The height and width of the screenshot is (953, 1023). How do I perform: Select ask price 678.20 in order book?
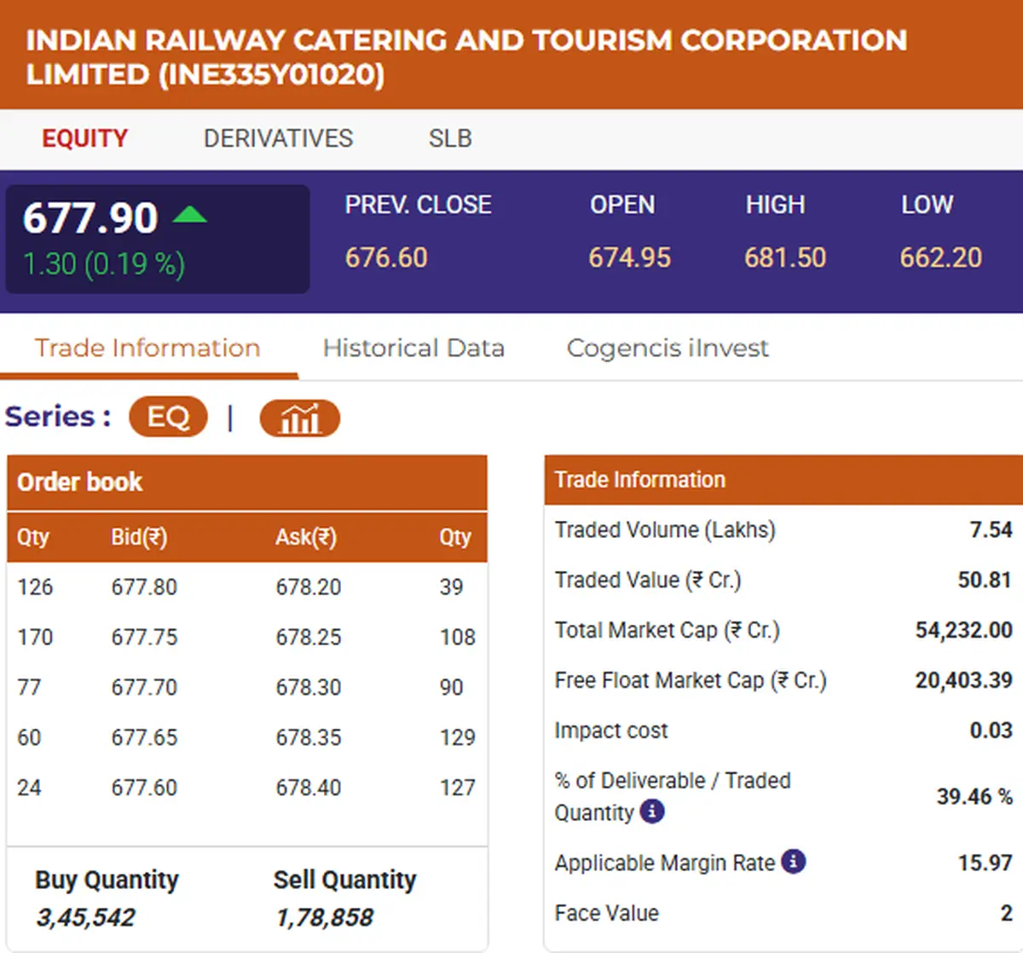(x=308, y=586)
